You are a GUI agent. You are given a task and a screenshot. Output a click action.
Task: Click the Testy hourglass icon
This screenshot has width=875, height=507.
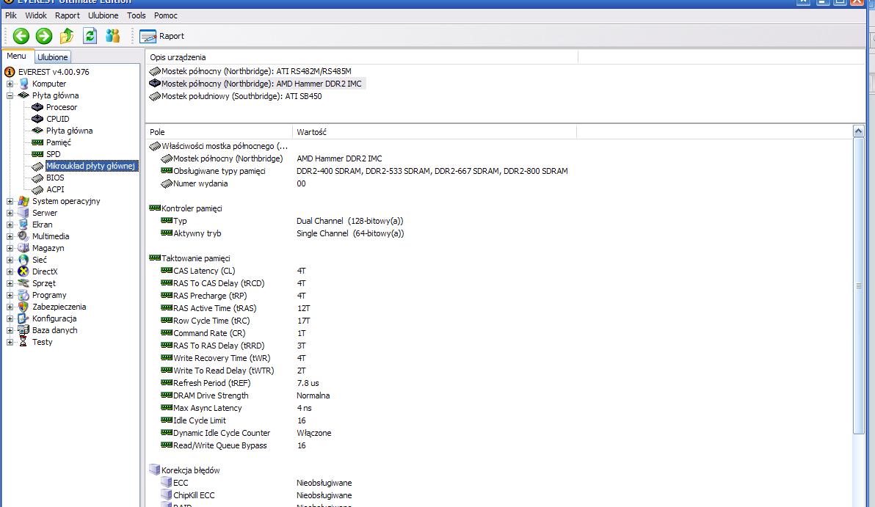coord(23,342)
